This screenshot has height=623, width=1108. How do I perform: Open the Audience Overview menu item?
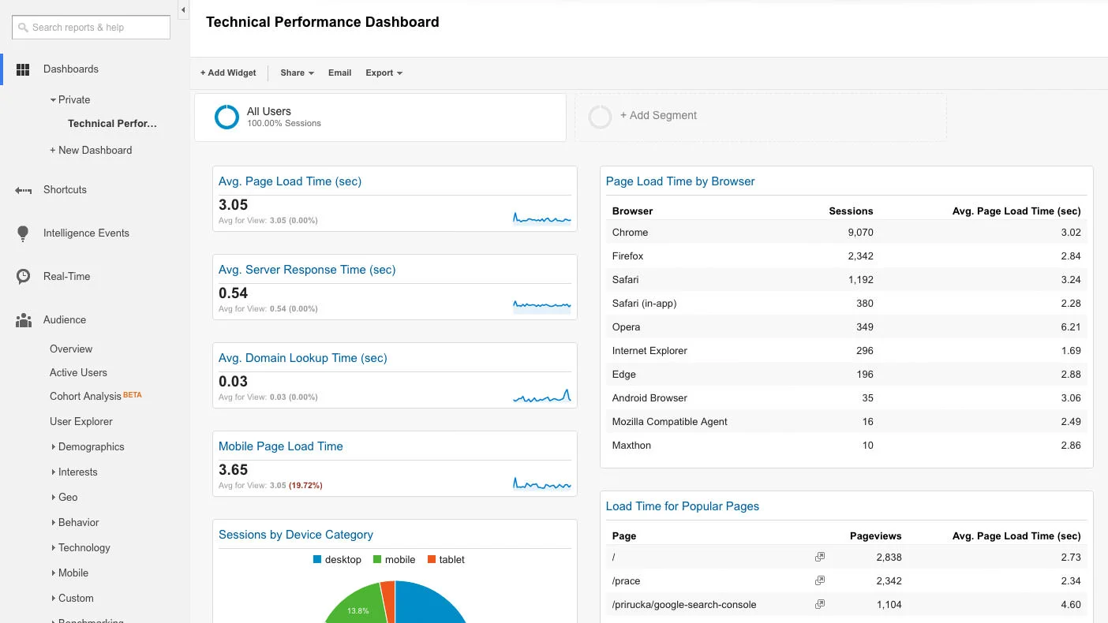tap(71, 349)
